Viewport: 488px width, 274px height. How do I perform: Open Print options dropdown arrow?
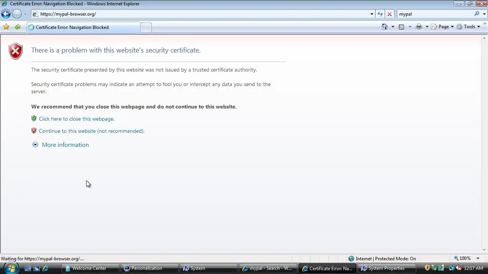(427, 27)
